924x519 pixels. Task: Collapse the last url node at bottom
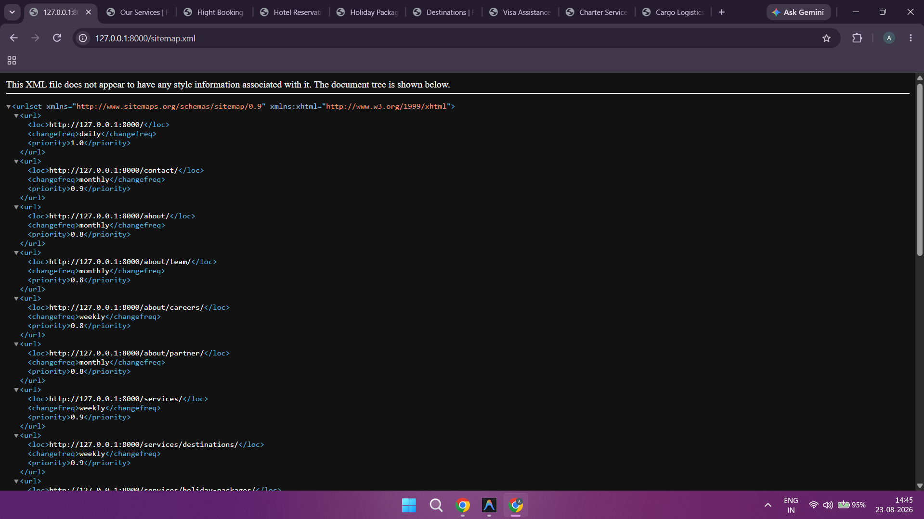(x=16, y=481)
